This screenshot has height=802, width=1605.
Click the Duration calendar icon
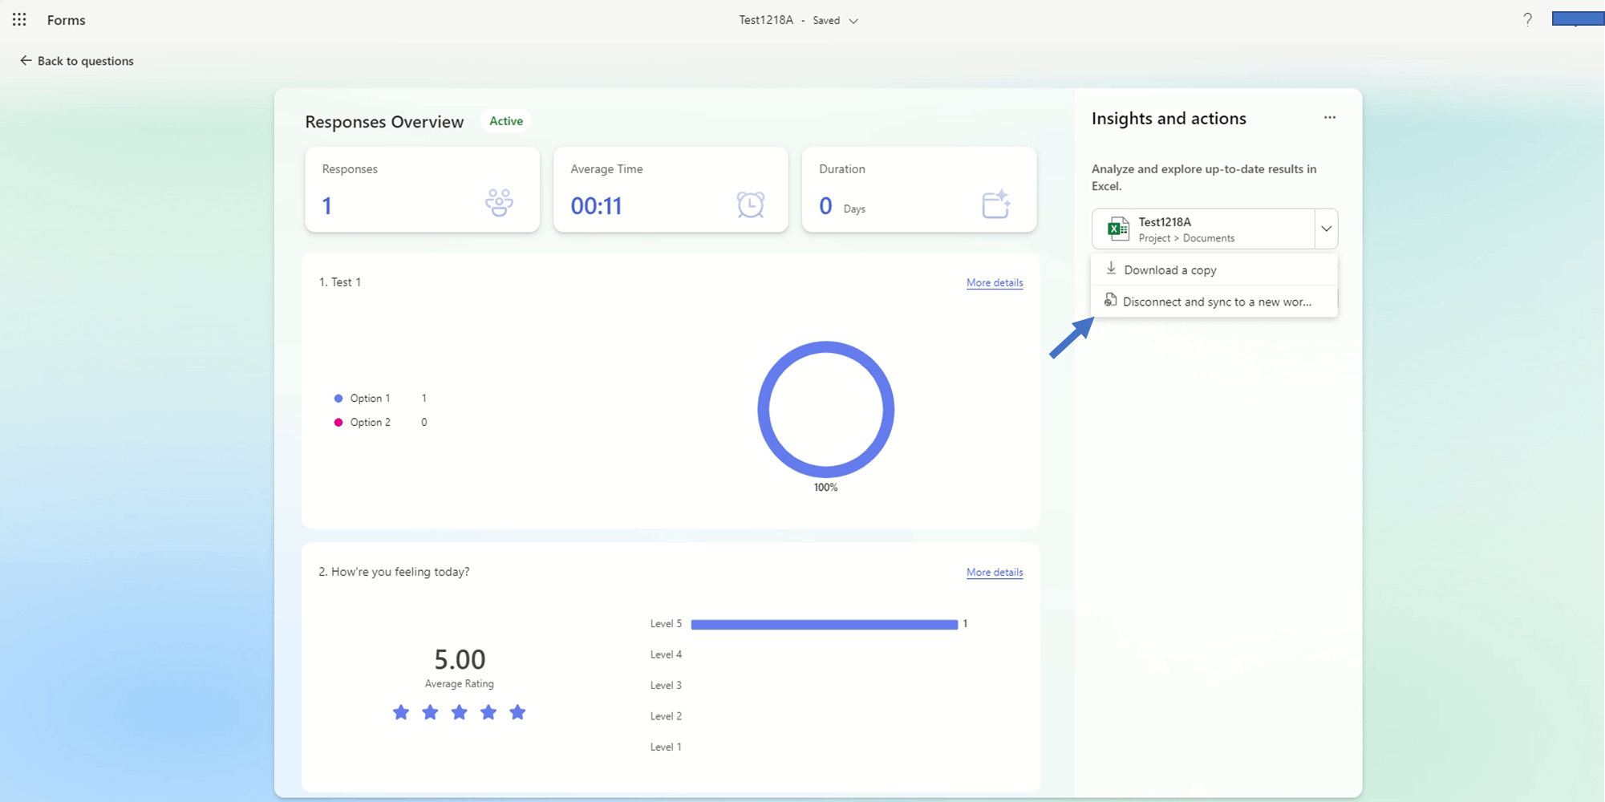(x=996, y=204)
